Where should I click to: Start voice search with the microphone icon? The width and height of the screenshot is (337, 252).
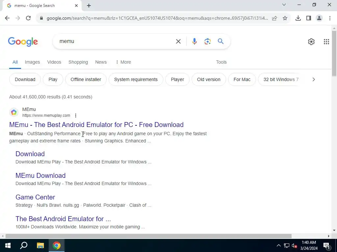click(194, 41)
